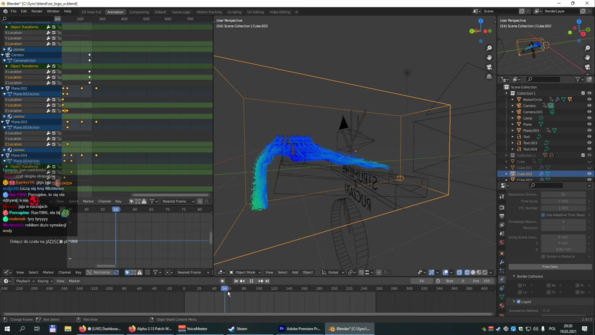The width and height of the screenshot is (595, 335).
Task: Open the Output properties tab
Action: [x=502, y=216]
